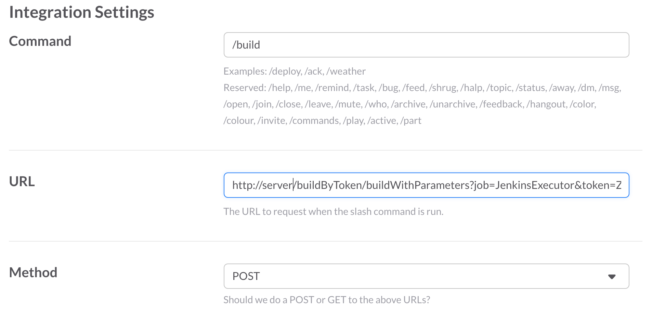Click the Command input containing /build
The width and height of the screenshot is (652, 321).
426,45
